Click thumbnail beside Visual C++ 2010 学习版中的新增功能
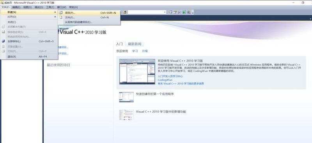312x143 pixels. coord(126,115)
